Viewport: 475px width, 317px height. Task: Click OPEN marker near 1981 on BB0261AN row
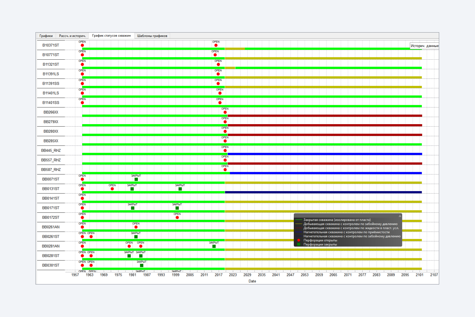pyautogui.click(x=136, y=227)
